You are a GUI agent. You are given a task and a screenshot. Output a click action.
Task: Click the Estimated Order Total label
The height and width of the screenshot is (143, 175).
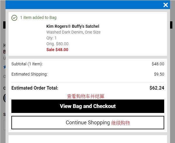pyautogui.click(x=35, y=88)
